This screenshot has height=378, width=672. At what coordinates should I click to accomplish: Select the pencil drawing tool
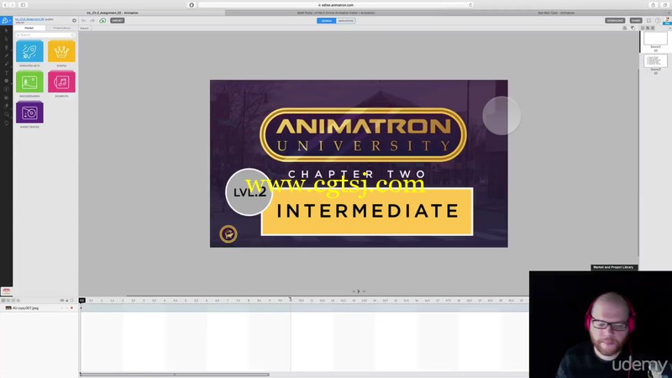pos(6,55)
